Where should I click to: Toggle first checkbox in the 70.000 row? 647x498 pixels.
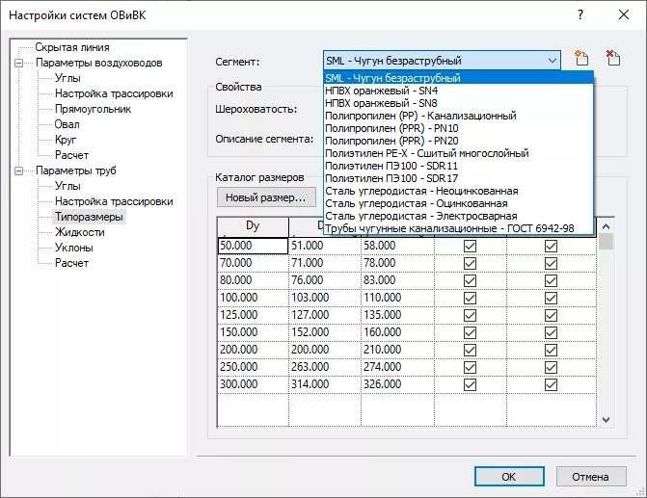point(470,263)
